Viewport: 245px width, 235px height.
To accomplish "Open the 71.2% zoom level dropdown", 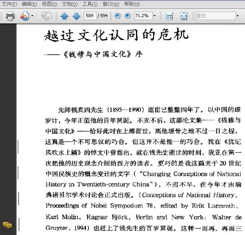I will click(x=154, y=16).
